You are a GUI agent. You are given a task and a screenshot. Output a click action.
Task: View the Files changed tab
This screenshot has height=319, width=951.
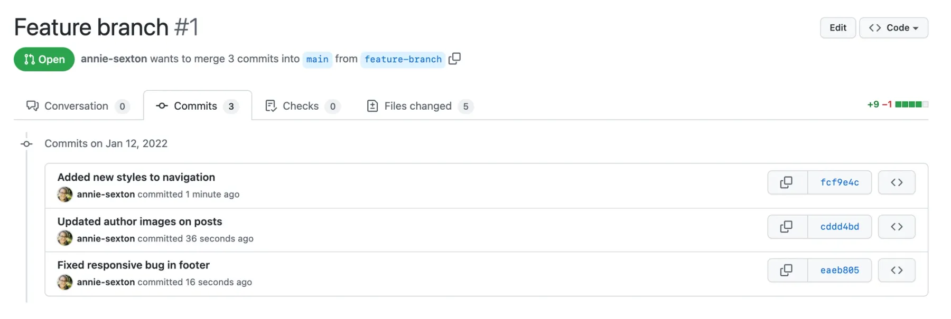419,106
